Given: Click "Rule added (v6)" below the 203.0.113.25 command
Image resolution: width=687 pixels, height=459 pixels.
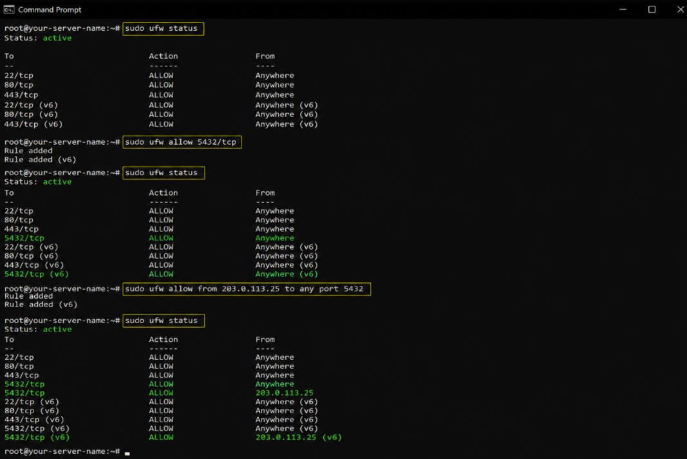Looking at the screenshot, I should 41,304.
